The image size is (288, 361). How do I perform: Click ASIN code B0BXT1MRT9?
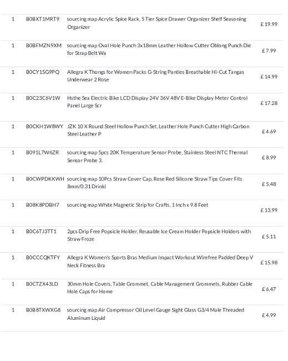[43, 19]
